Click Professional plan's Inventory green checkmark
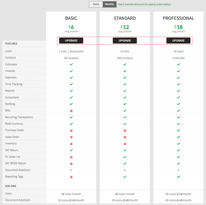 click(x=178, y=144)
